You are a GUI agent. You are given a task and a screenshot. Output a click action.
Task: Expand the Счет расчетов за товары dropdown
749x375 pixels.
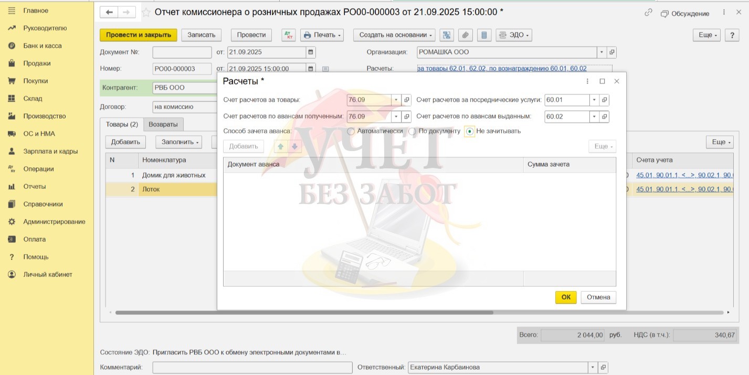[x=396, y=100]
